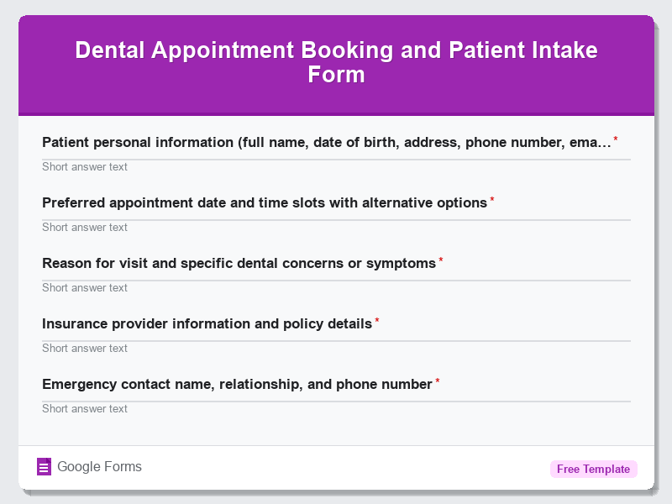This screenshot has height=504, width=672.
Task: Click the red required asterisk on patient information question
Action: pos(616,138)
